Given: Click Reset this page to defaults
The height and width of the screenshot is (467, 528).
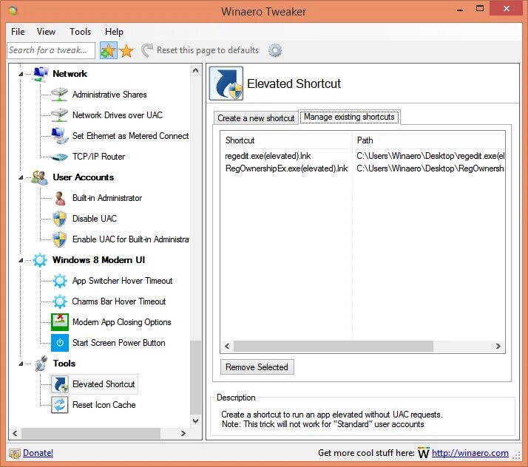Looking at the screenshot, I should pyautogui.click(x=208, y=50).
